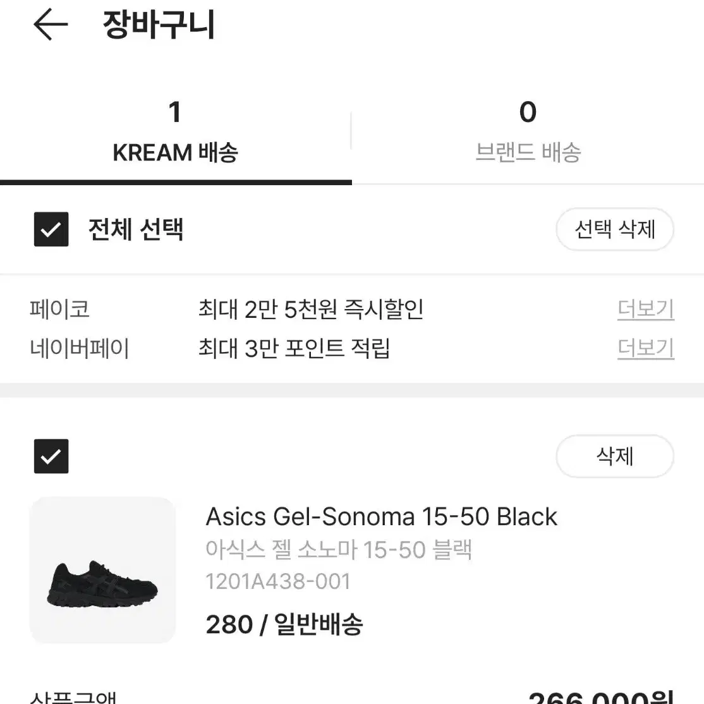Click the Korean name 아식스 젤 소노마 text
704x704 pixels.
(x=340, y=549)
